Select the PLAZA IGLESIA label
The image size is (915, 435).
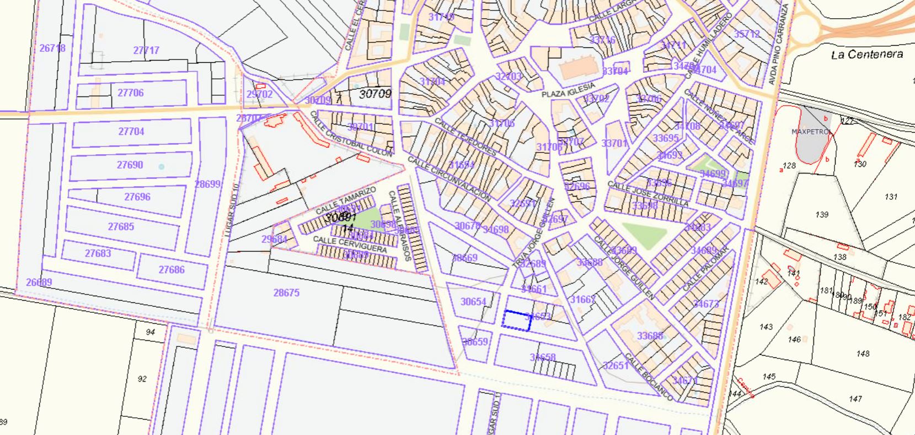pos(568,90)
